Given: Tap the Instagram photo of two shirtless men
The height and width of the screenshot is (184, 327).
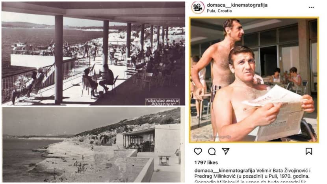Looking at the screenshot, I should click(x=254, y=80).
